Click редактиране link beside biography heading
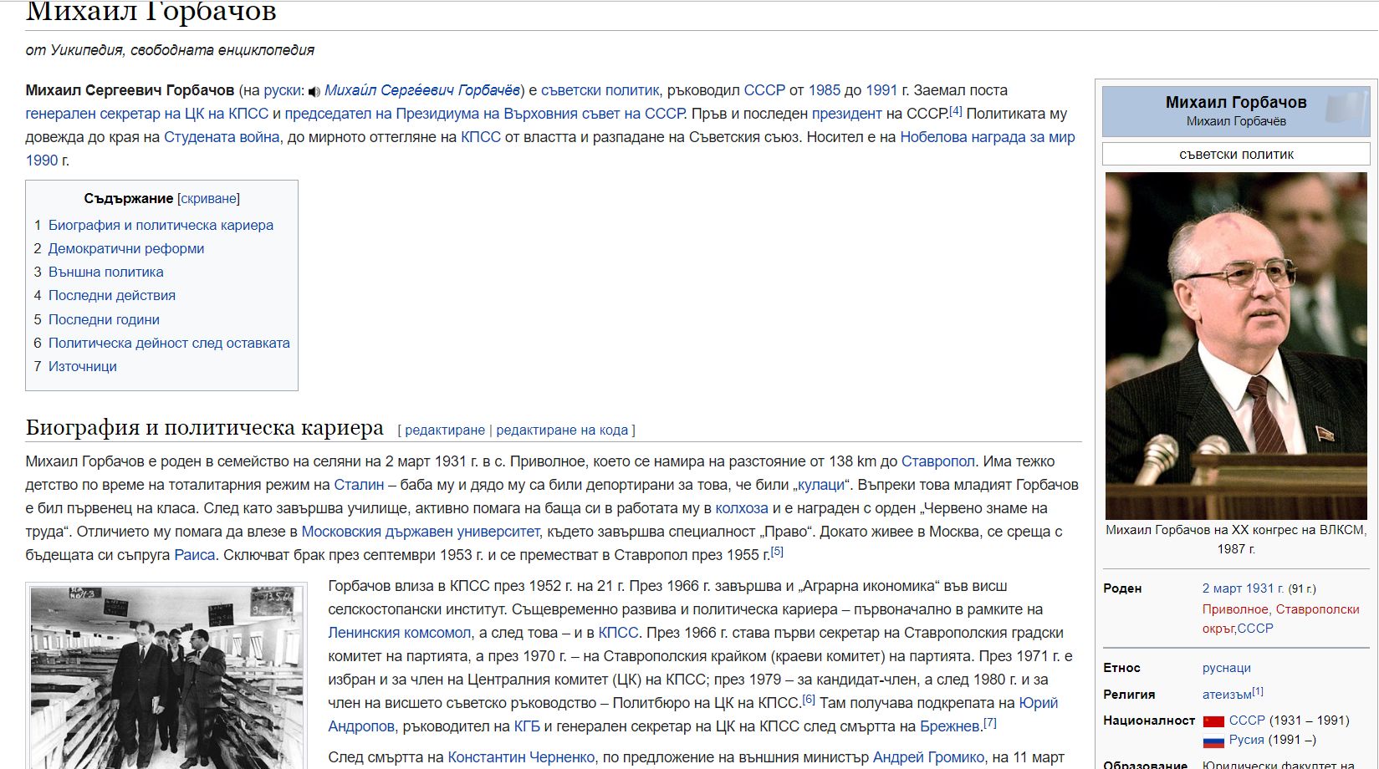Image resolution: width=1379 pixels, height=769 pixels. click(x=444, y=430)
